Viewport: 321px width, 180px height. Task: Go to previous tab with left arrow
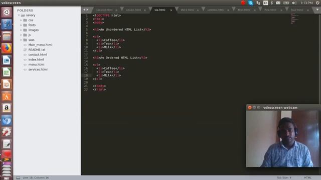[x=84, y=9]
